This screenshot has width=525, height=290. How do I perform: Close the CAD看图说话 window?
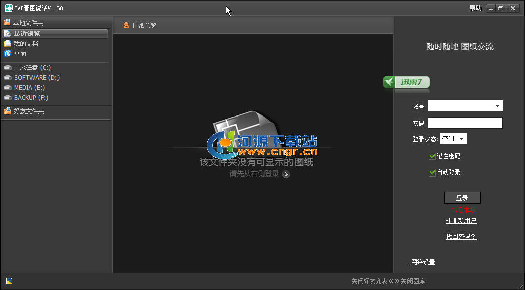513,9
